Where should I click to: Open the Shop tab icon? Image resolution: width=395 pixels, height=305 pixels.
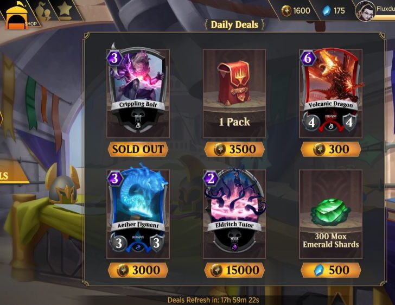(x=17, y=15)
